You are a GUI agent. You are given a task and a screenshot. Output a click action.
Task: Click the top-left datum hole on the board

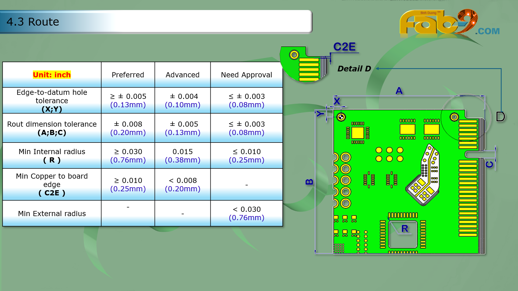click(341, 117)
